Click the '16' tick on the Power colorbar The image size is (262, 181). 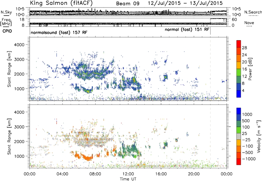click(244, 69)
